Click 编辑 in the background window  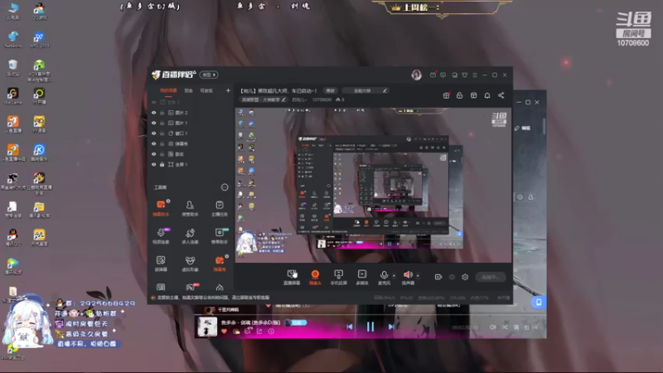[x=523, y=128]
